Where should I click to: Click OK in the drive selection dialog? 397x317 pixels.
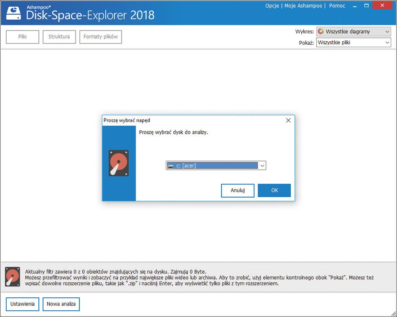[x=274, y=190]
